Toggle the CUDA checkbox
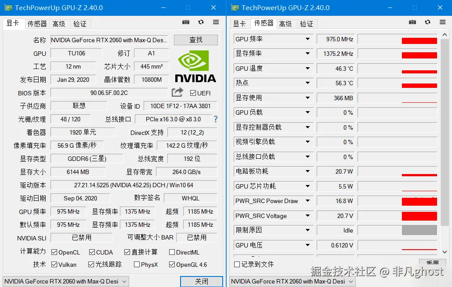Viewport: 452px width, 287px height. [x=92, y=252]
